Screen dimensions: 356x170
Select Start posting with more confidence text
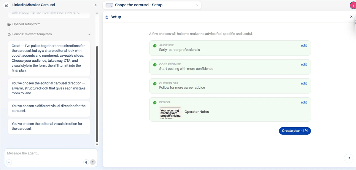186,69
